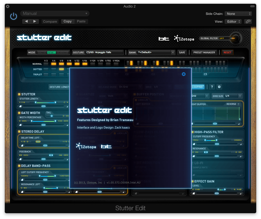
Task: Open the Preset Manager
Action: pos(204,52)
